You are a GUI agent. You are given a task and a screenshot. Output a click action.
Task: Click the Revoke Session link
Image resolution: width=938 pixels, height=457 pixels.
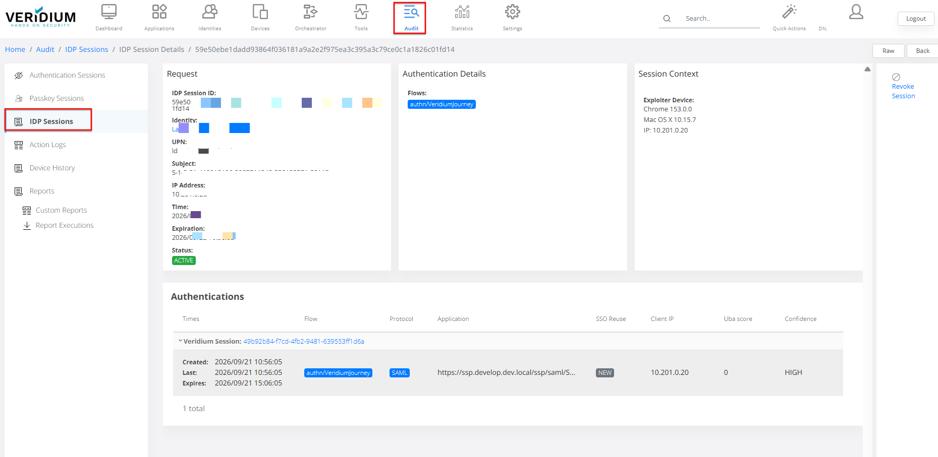(x=903, y=91)
